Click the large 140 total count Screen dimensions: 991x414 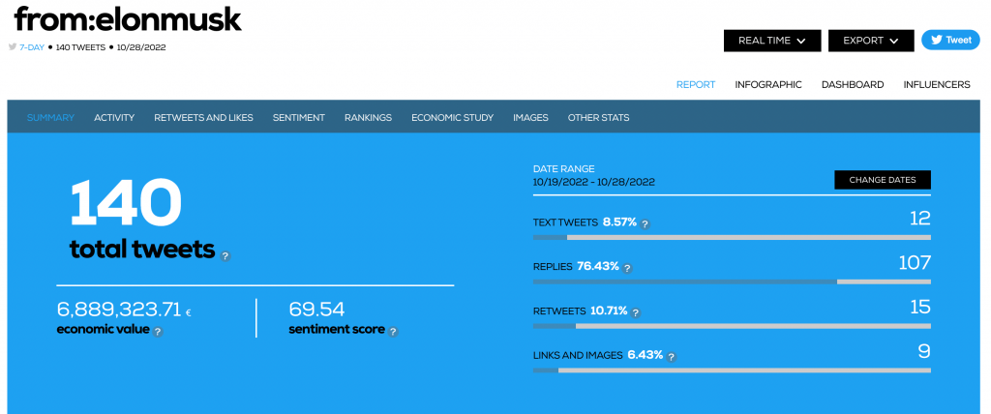pyautogui.click(x=126, y=203)
